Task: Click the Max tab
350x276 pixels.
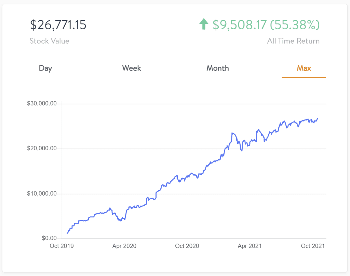Action: coord(304,68)
